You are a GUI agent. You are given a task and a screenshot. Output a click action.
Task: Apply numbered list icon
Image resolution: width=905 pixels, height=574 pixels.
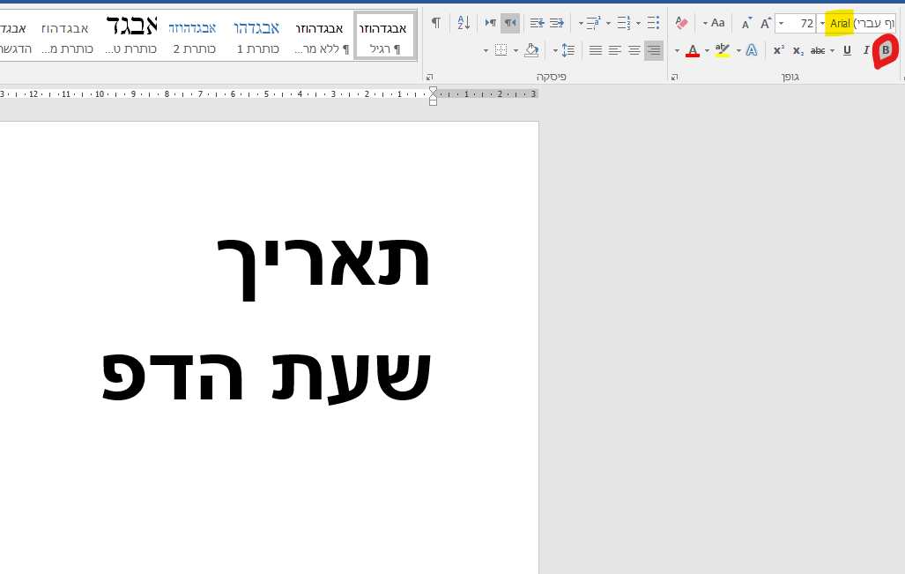click(623, 23)
